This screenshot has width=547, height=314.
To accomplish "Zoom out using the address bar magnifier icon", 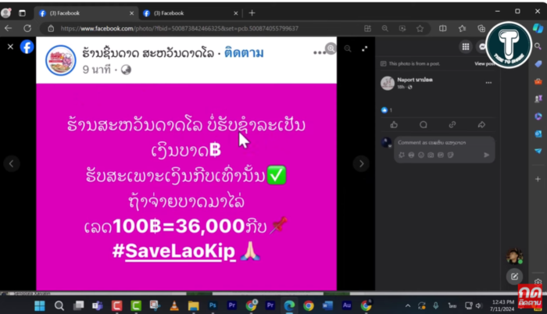I will tap(384, 29).
